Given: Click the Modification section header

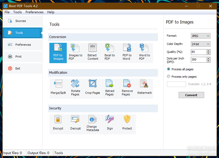Looking at the screenshot, I should point(103,73).
